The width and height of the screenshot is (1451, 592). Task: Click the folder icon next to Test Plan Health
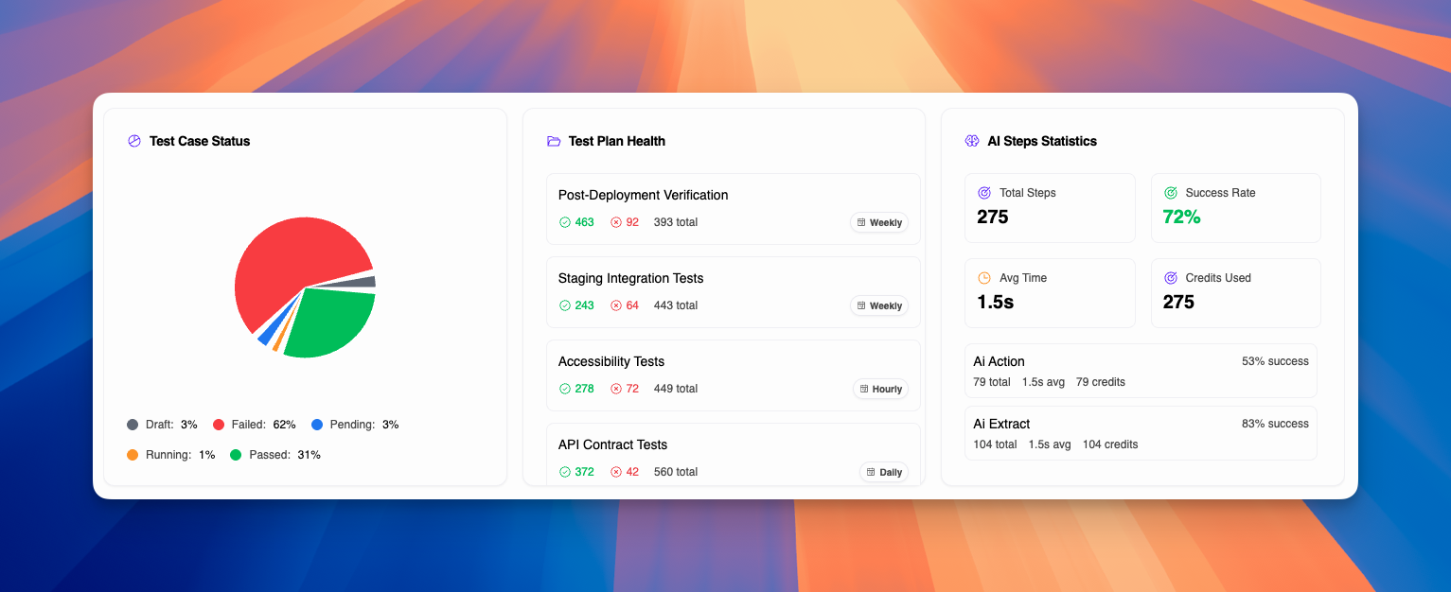[553, 140]
